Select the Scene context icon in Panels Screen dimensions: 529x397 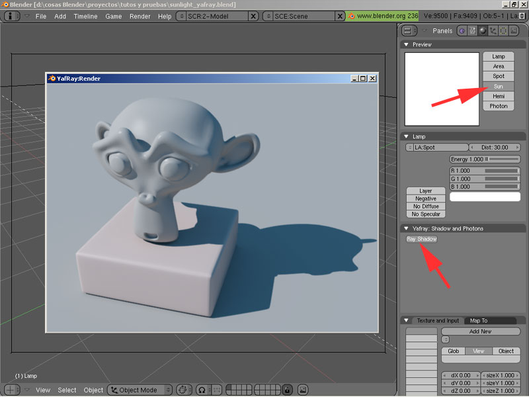click(x=514, y=30)
